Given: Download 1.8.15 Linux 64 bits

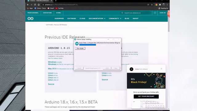Looking at the screenshot, I should (x=53, y=75).
